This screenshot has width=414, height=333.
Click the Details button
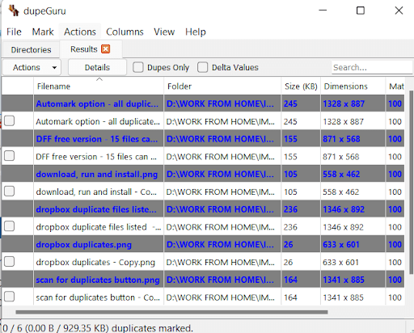pos(97,67)
